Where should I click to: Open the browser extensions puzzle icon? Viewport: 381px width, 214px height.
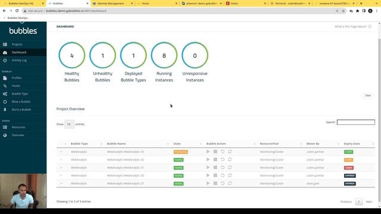[357, 11]
